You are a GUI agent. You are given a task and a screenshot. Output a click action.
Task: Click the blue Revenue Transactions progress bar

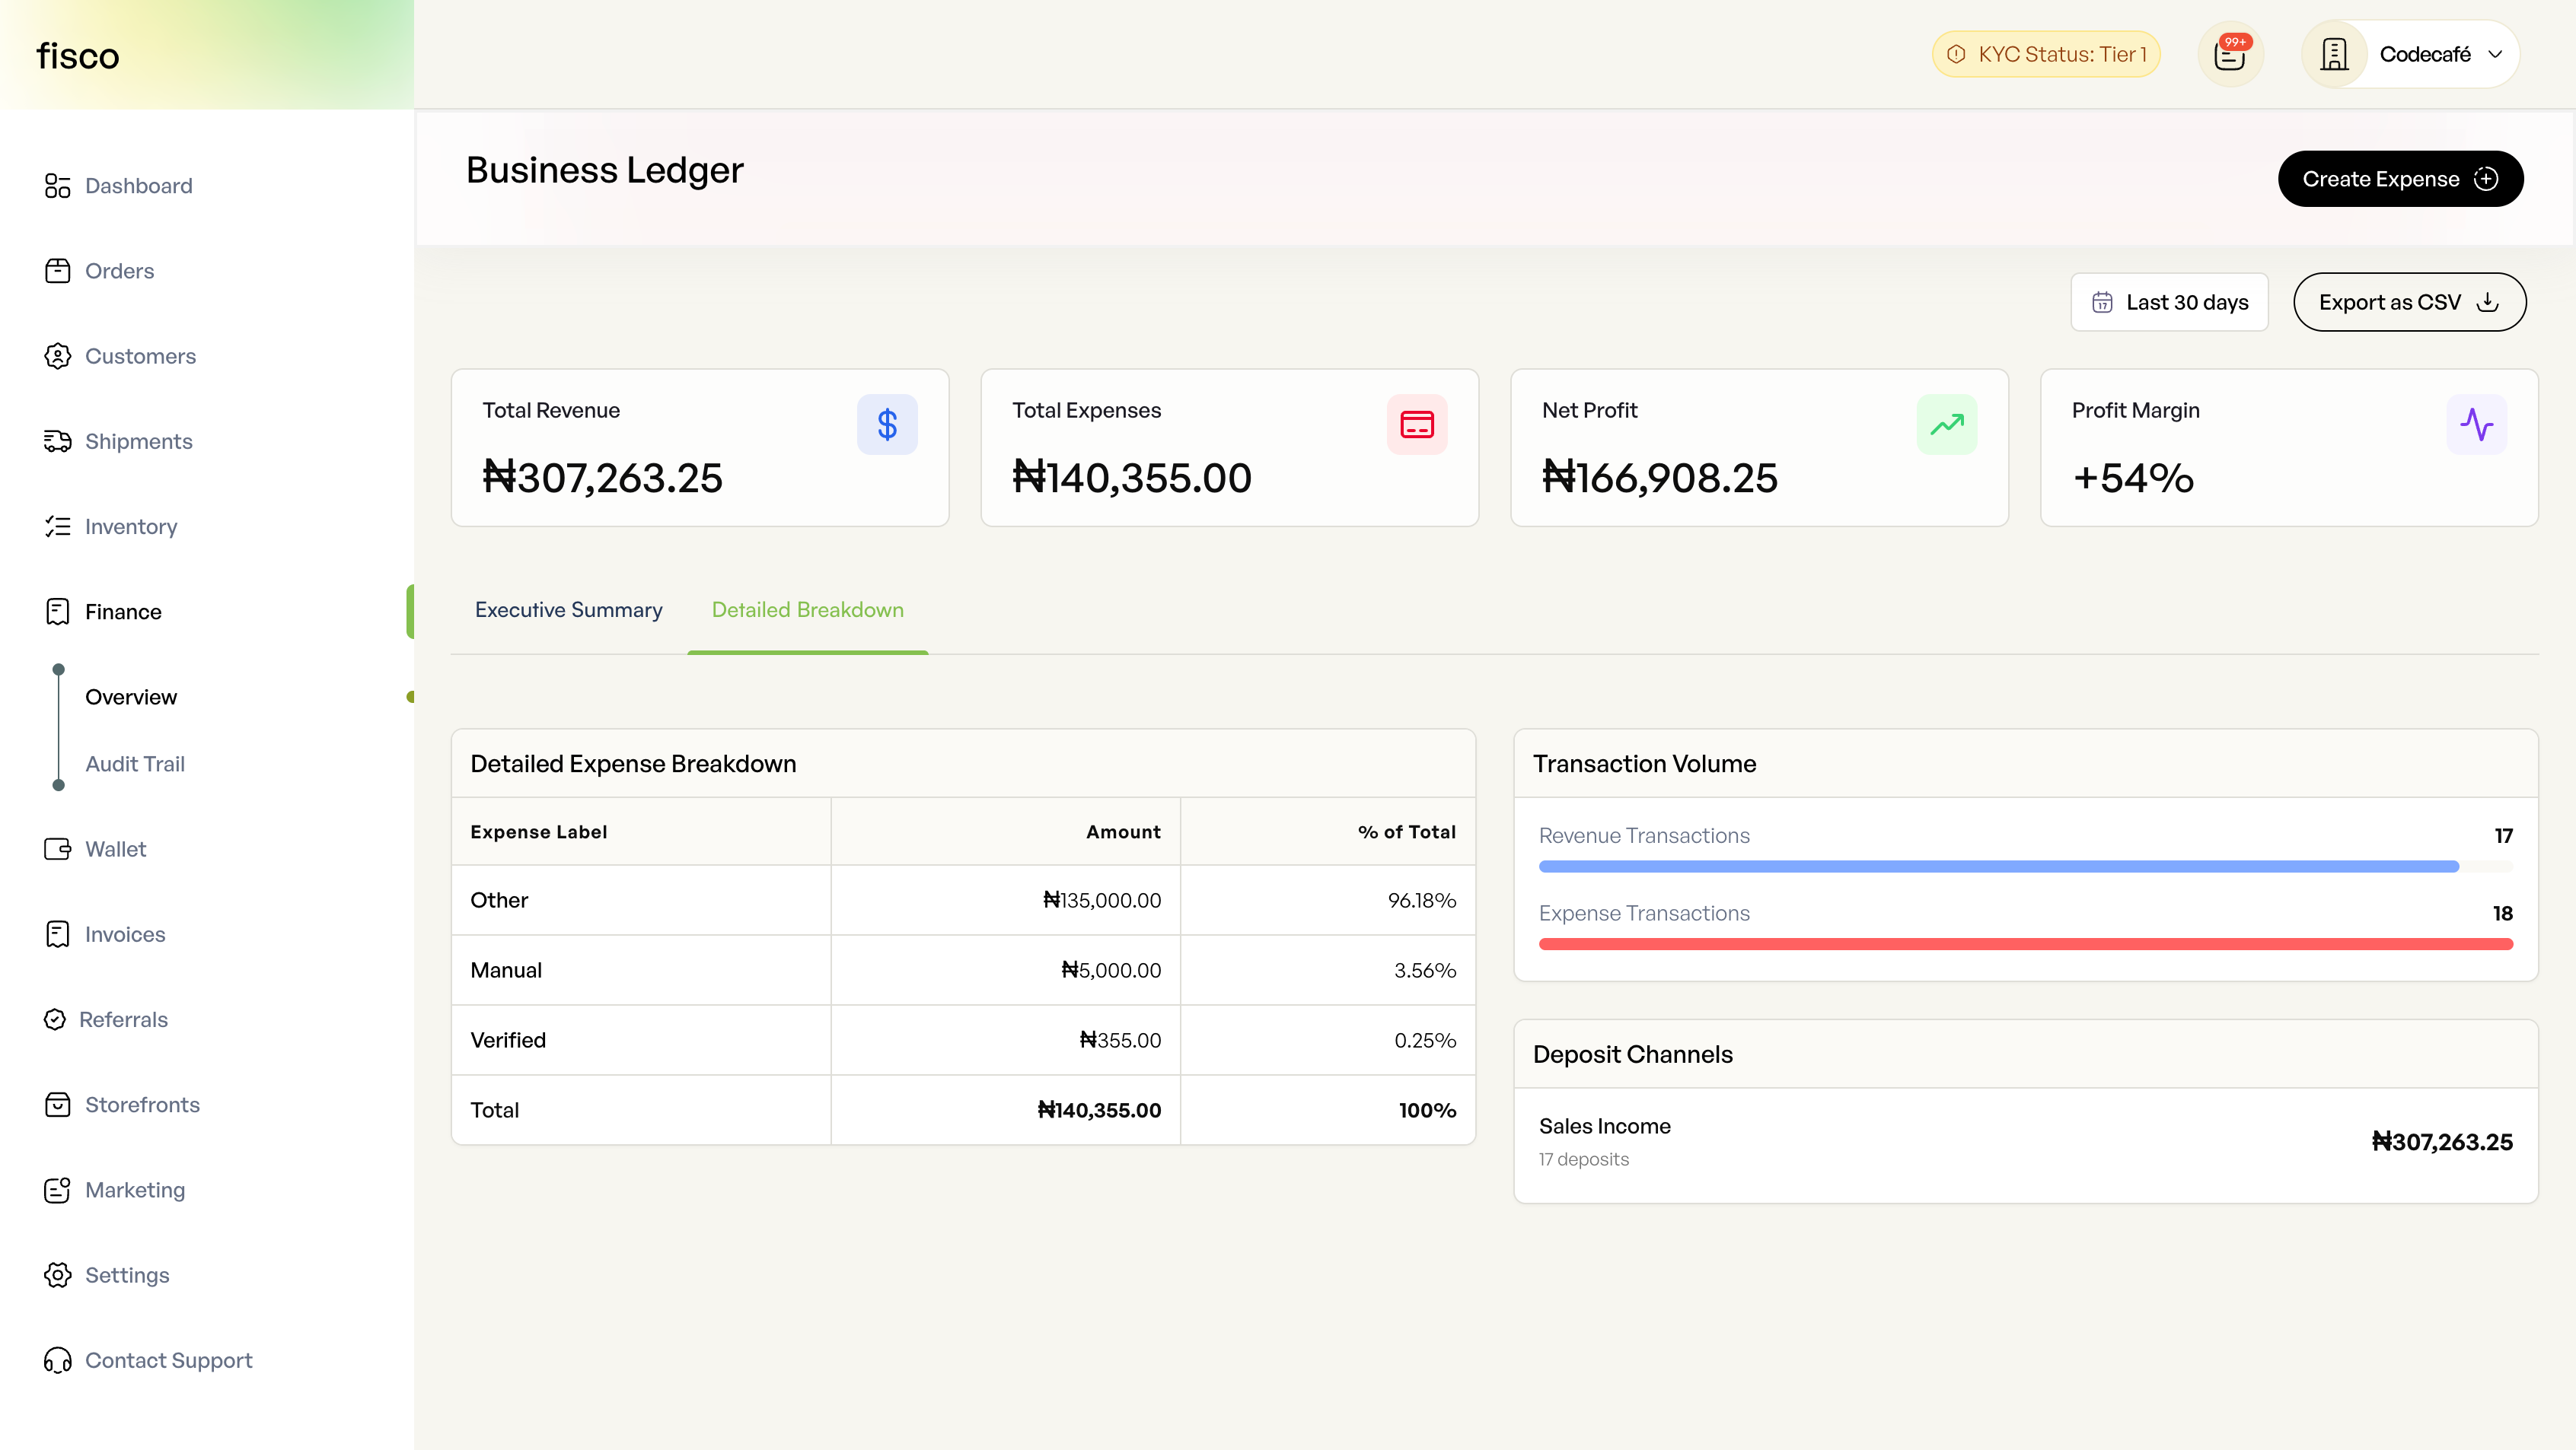[x=1998, y=867]
